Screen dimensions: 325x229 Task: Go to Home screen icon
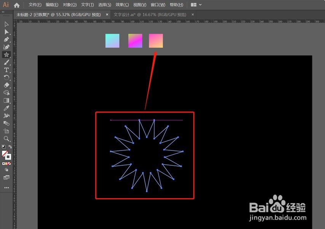click(x=17, y=5)
